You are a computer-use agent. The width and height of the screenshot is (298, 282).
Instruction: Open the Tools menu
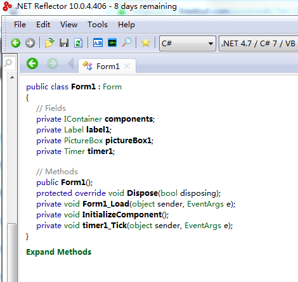[x=98, y=25]
